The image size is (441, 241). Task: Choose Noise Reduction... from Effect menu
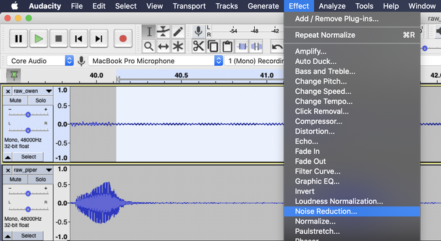(x=352, y=211)
